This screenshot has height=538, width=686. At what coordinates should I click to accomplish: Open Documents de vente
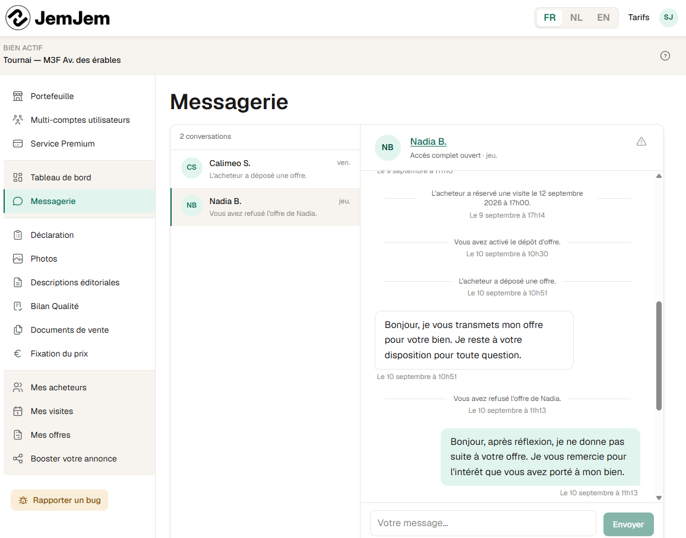(79, 330)
